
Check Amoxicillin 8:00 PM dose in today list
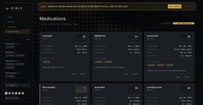tap(10, 68)
